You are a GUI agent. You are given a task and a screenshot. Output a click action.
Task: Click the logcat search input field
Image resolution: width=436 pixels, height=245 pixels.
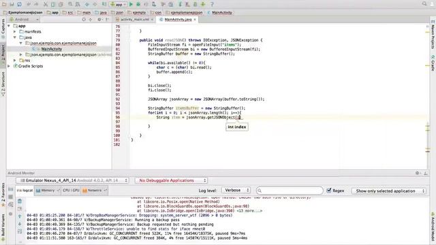[290, 191]
